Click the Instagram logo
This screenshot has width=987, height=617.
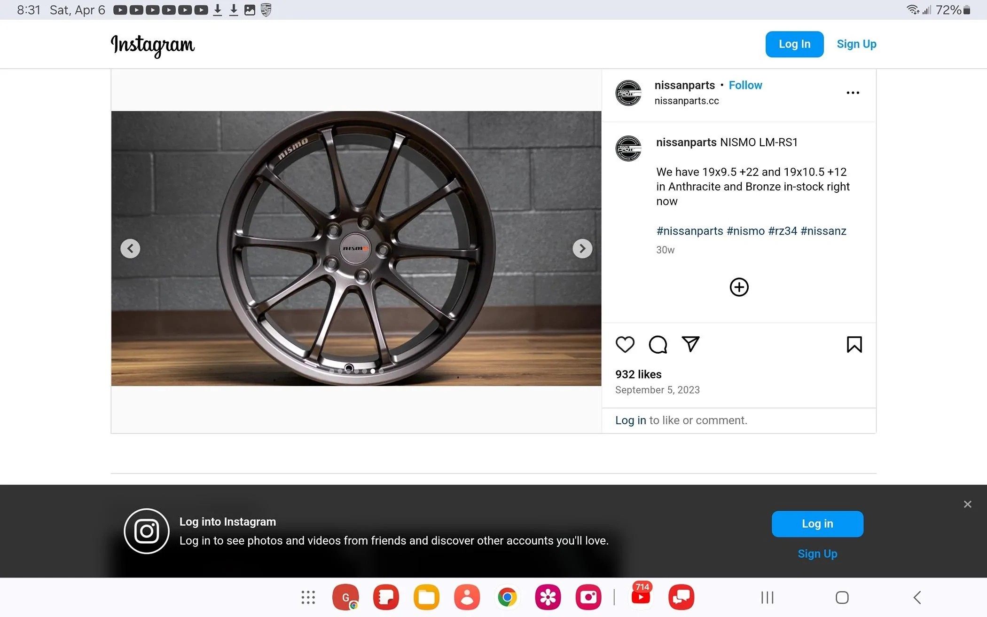[152, 45]
